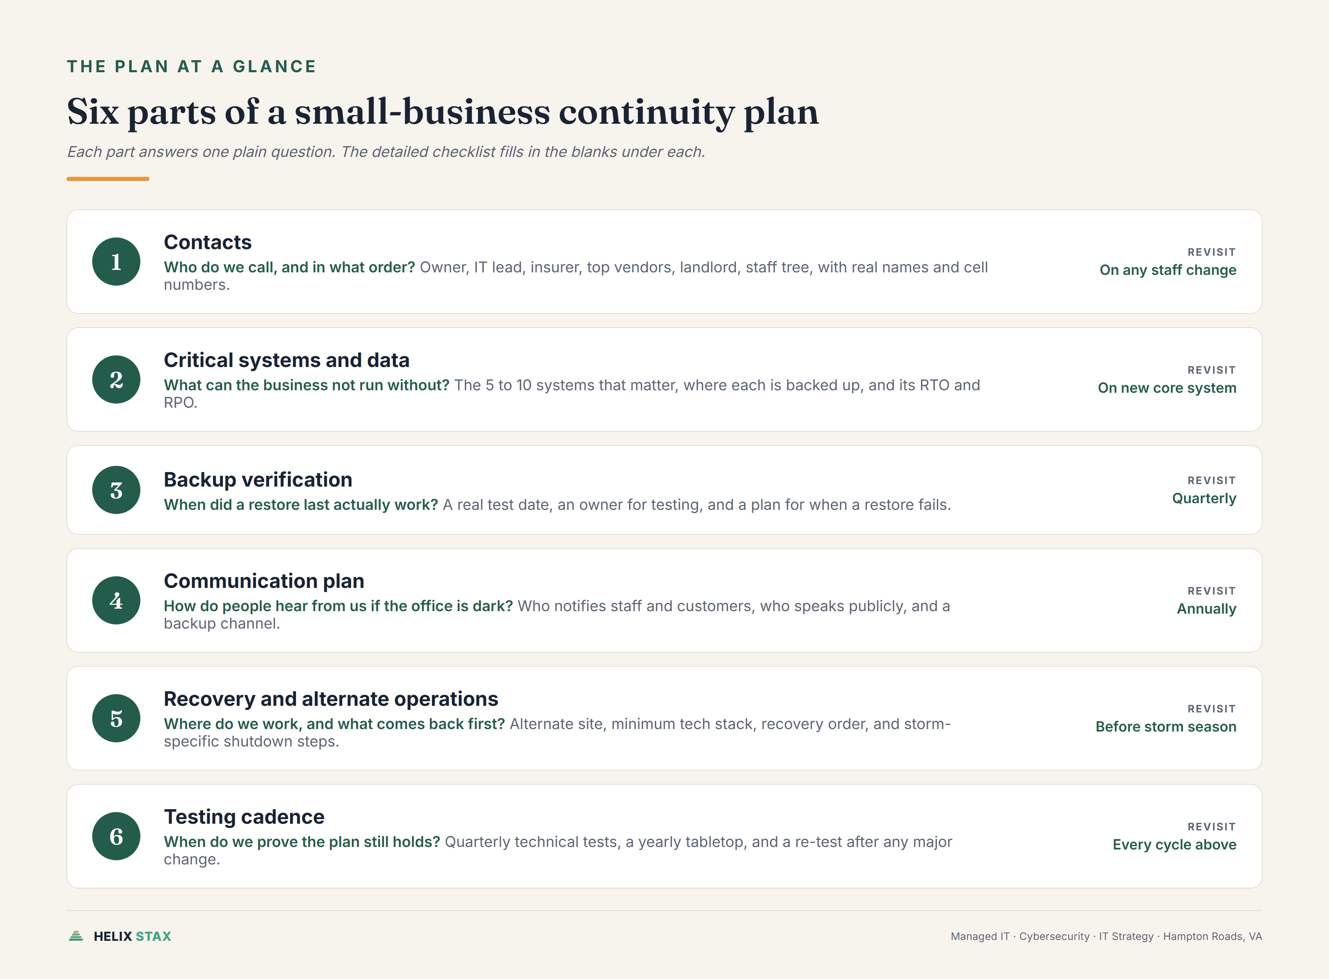Click the number 2 circle badge

click(x=116, y=379)
